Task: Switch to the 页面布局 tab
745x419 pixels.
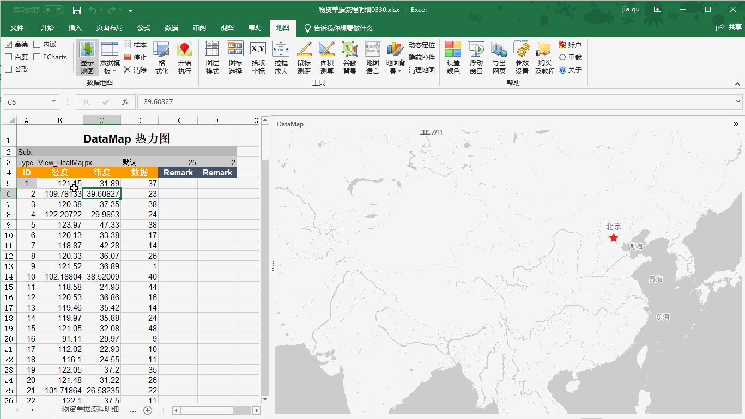Action: 110,28
